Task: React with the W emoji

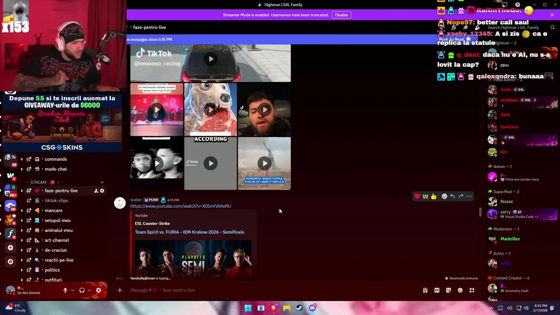Action: pyautogui.click(x=425, y=196)
